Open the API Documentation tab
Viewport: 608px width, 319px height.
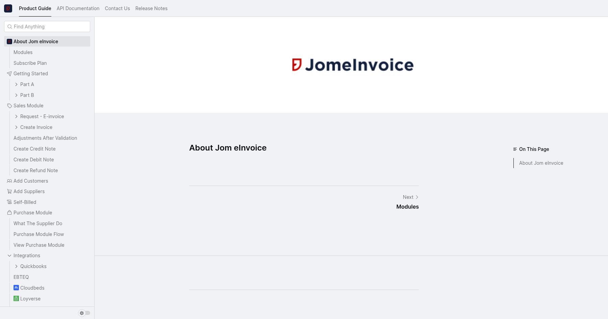[x=78, y=8]
